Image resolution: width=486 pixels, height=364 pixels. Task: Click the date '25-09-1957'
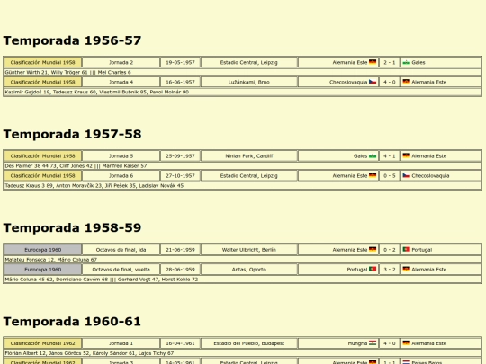coord(180,156)
